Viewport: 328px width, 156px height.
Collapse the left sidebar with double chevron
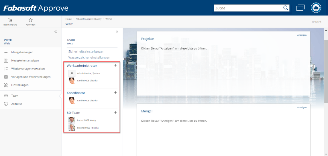click(55, 32)
